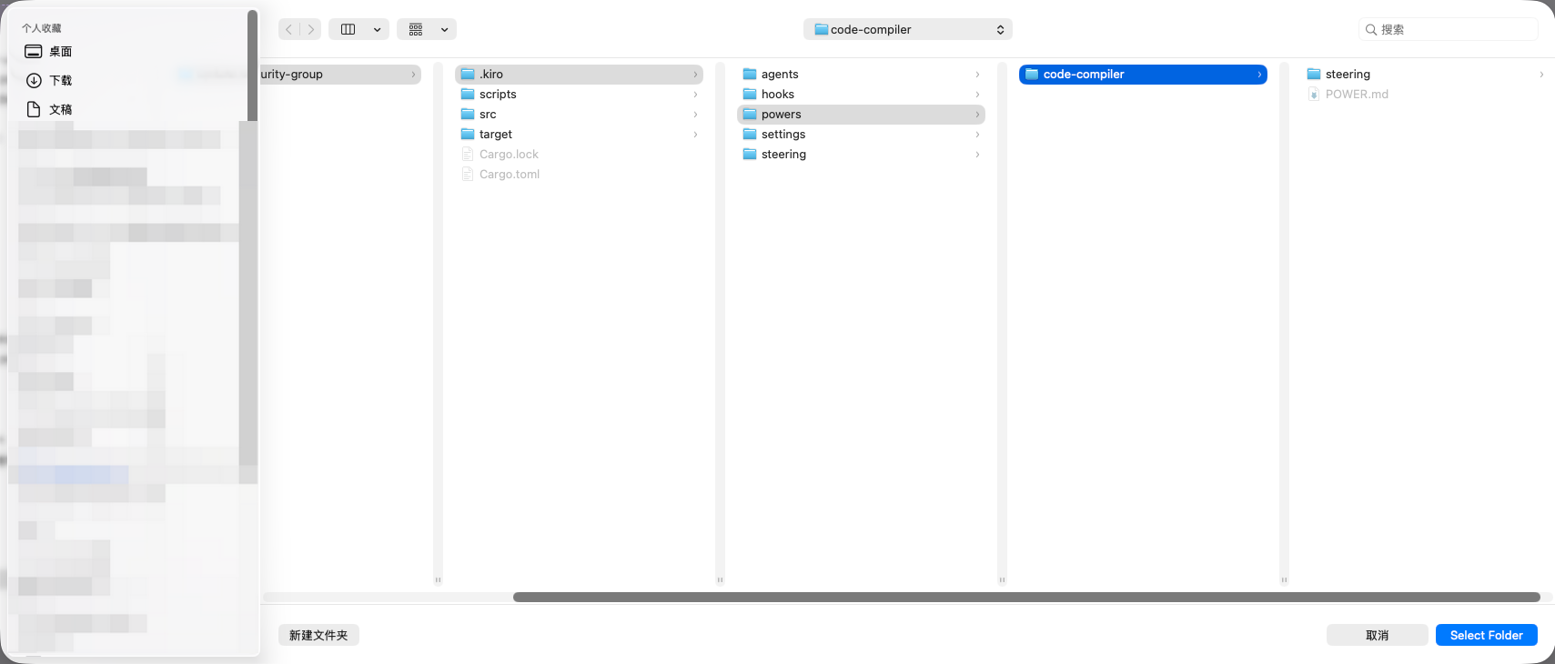The image size is (1555, 664).
Task: Open the scripts folder
Action: [498, 95]
